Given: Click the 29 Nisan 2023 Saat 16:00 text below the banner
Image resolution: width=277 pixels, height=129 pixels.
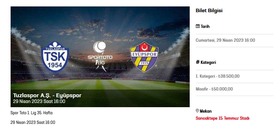Looking at the screenshot, I should point(33,122).
